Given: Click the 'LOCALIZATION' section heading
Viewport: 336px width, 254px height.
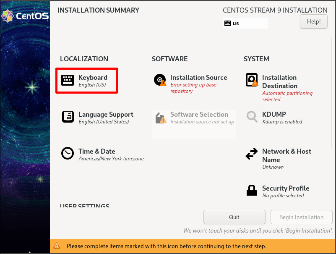Looking at the screenshot, I should click(x=84, y=59).
